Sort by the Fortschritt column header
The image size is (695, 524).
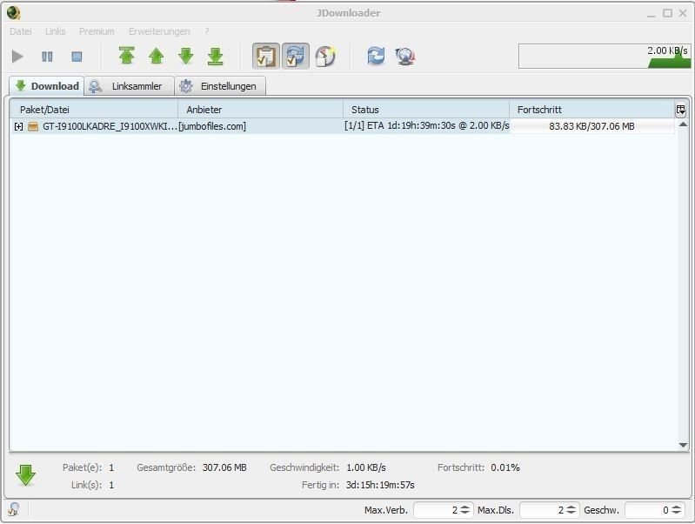point(591,110)
